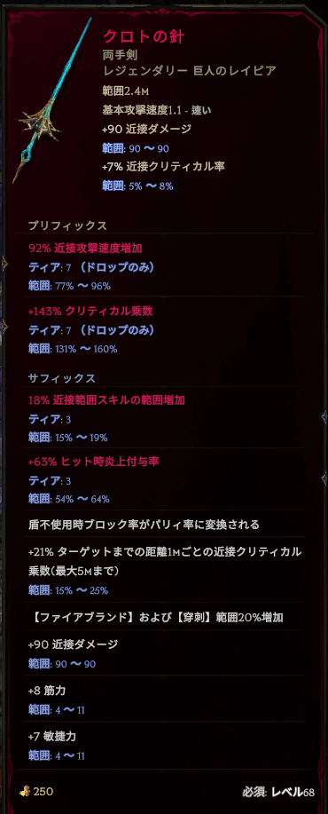This screenshot has height=814, width=328.
Task: Click the 18% 近接範囲スキルの範囲増加 affix line
Action: [x=106, y=399]
